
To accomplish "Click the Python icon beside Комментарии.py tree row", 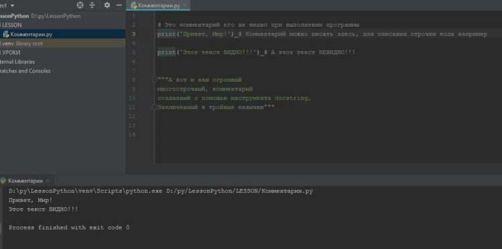I will (x=6, y=34).
